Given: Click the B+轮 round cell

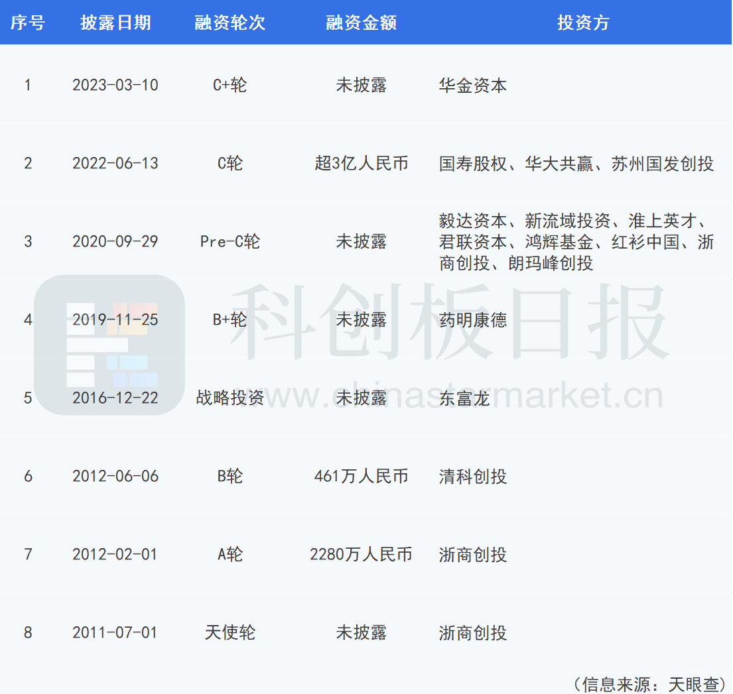Looking at the screenshot, I should pos(230,320).
